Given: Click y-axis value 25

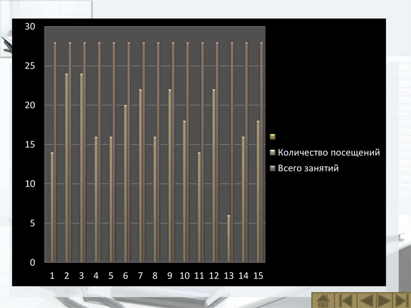Looking at the screenshot, I should pyautogui.click(x=30, y=66).
